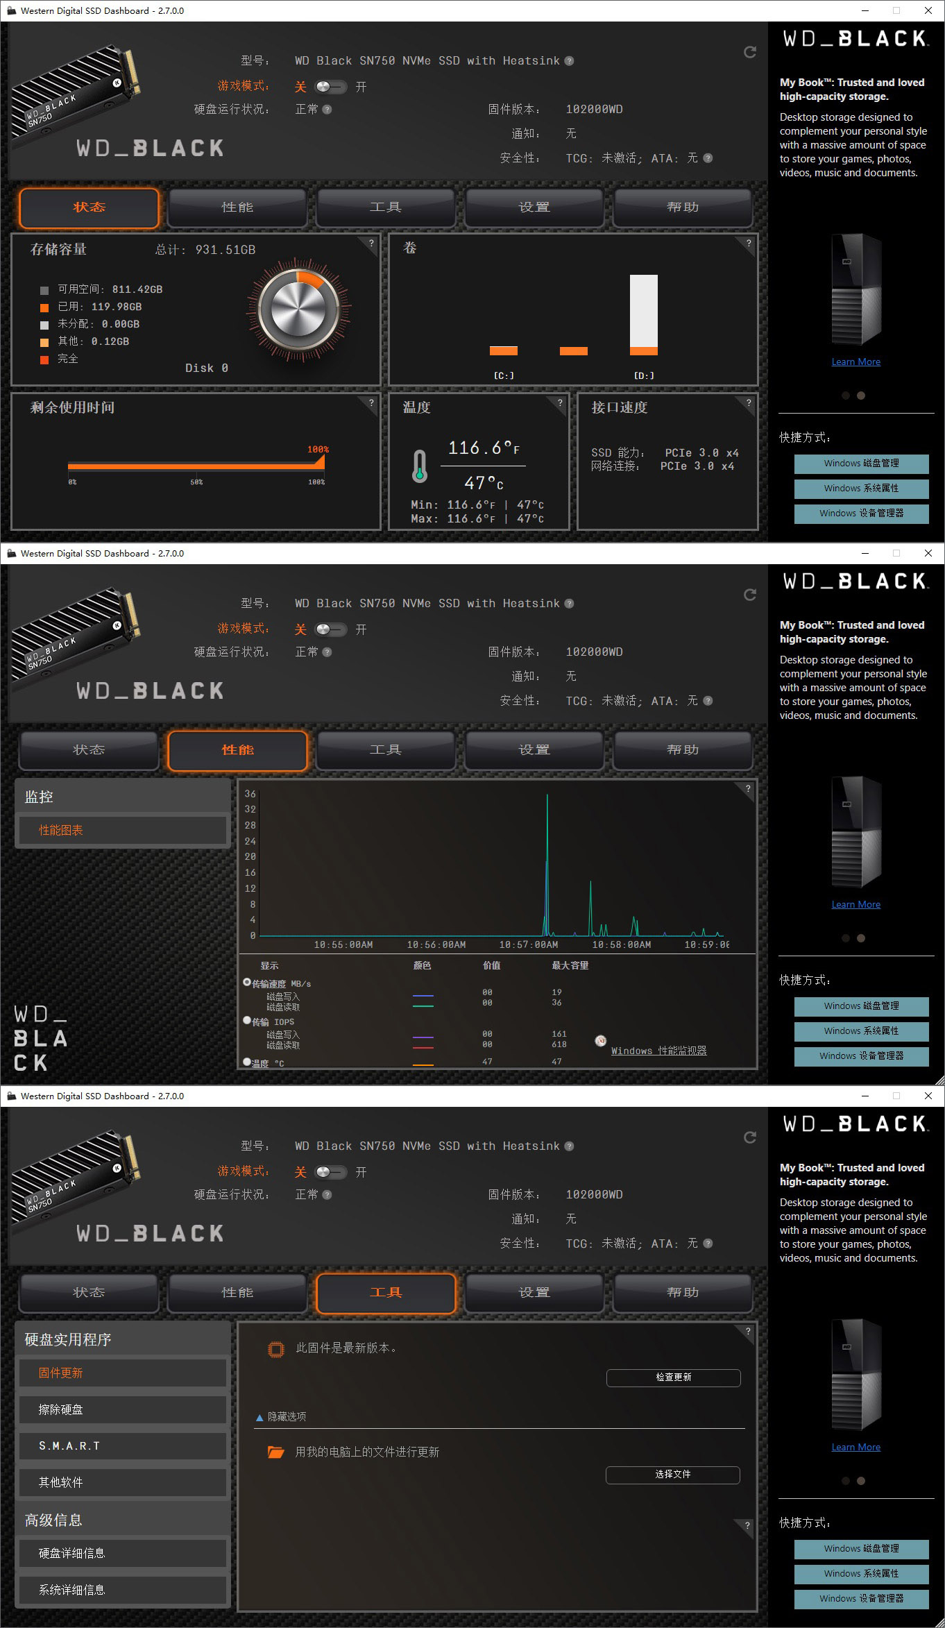Open help corner of 剩余使用时间 panel
The image size is (945, 1628).
point(371,402)
